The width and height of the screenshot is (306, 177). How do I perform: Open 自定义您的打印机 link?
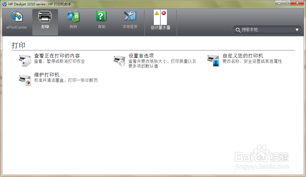pyautogui.click(x=243, y=56)
